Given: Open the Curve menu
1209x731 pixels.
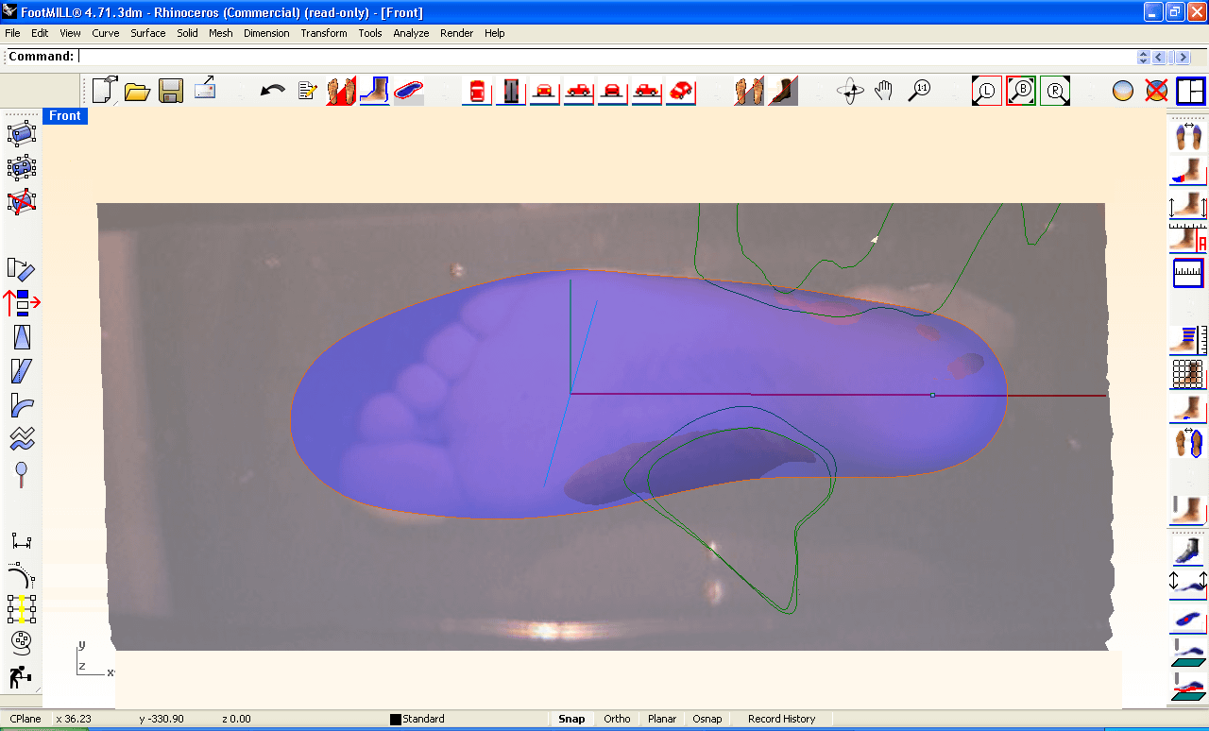Looking at the screenshot, I should click(106, 33).
